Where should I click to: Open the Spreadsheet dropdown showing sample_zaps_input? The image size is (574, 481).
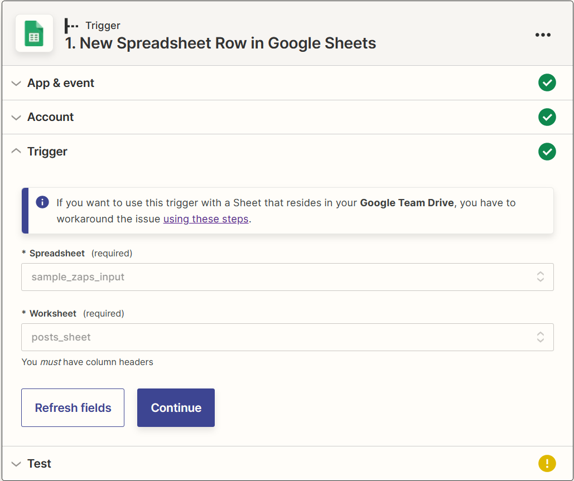(x=287, y=277)
